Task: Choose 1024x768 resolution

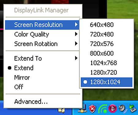Action: [x=106, y=63]
